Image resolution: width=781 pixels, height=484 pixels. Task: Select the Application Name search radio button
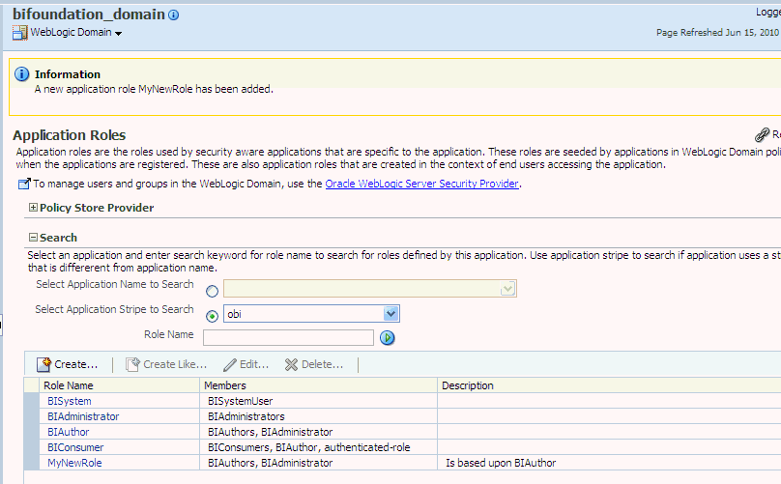pos(213,291)
